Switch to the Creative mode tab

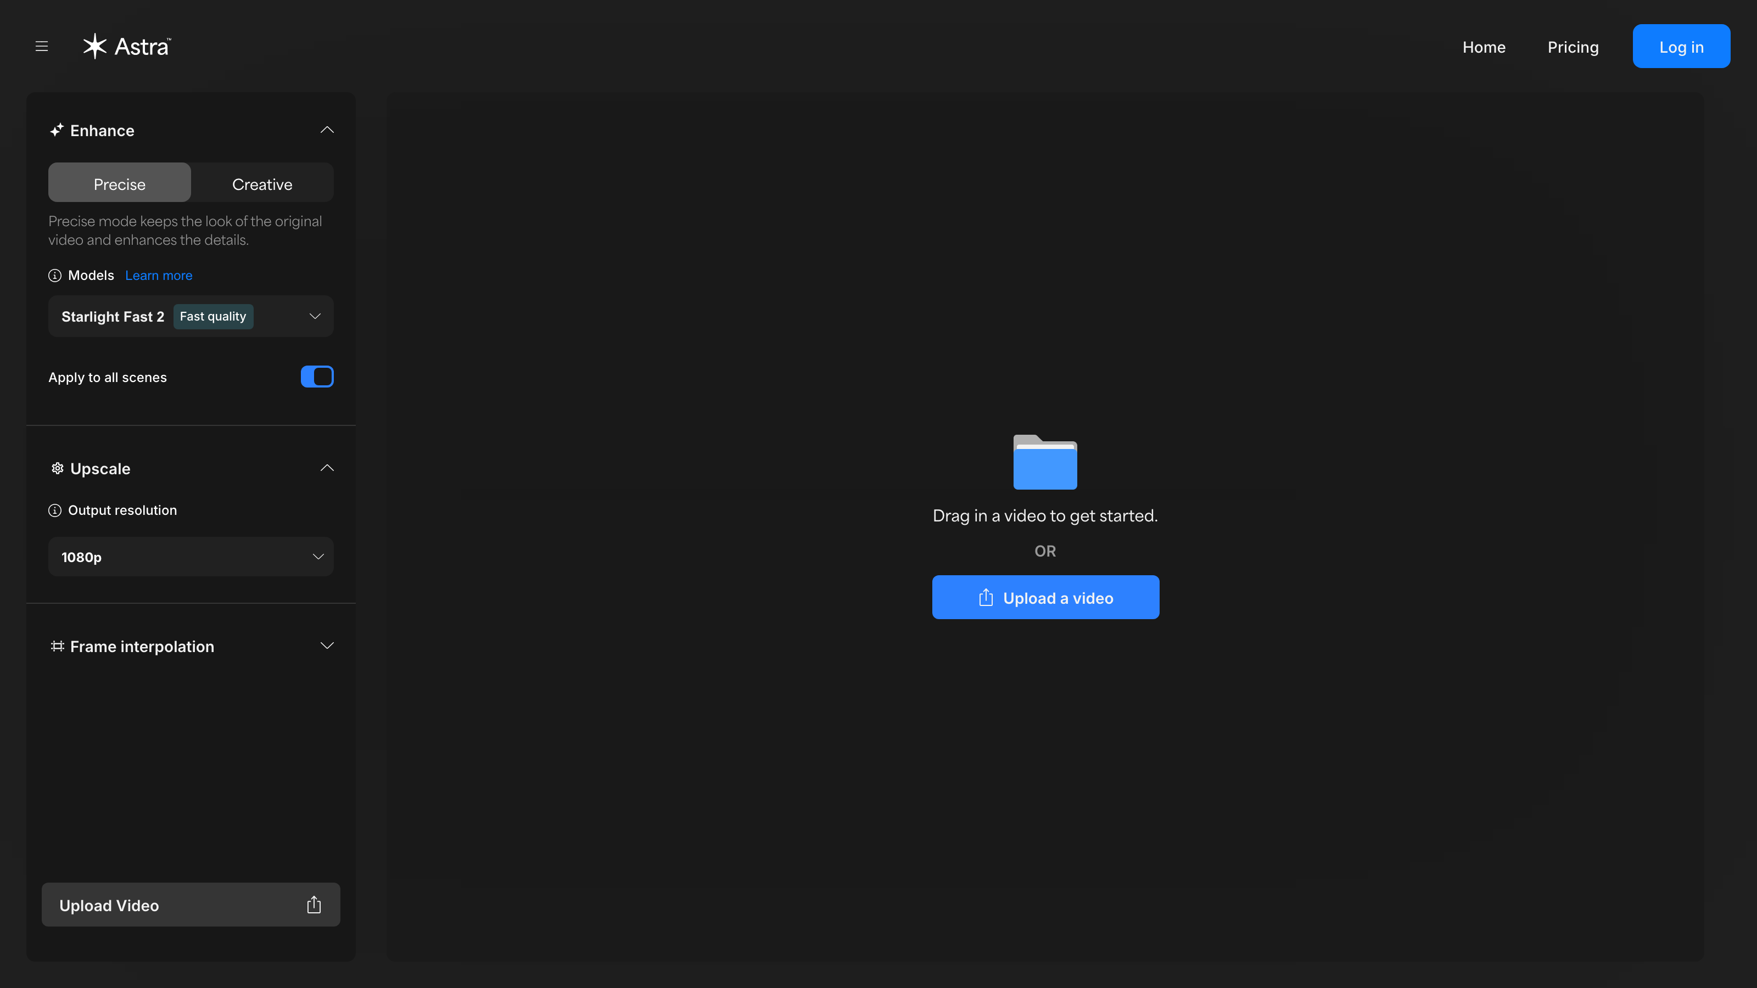click(x=262, y=183)
